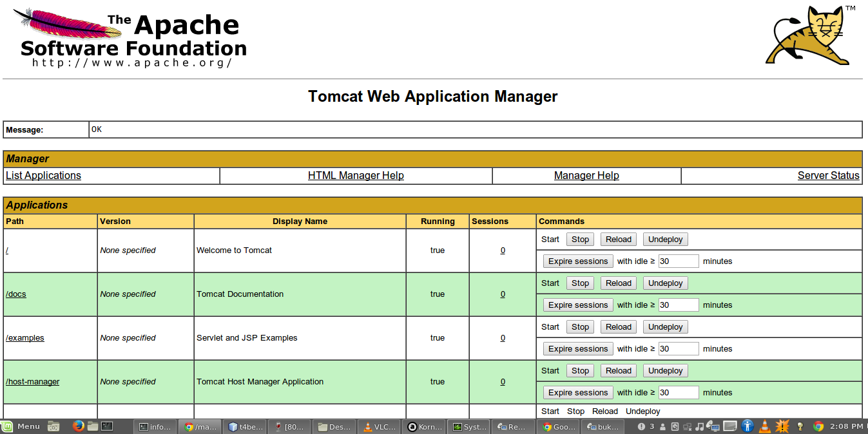
Task: Click the VLC cone icon in the system tray
Action: click(x=765, y=426)
